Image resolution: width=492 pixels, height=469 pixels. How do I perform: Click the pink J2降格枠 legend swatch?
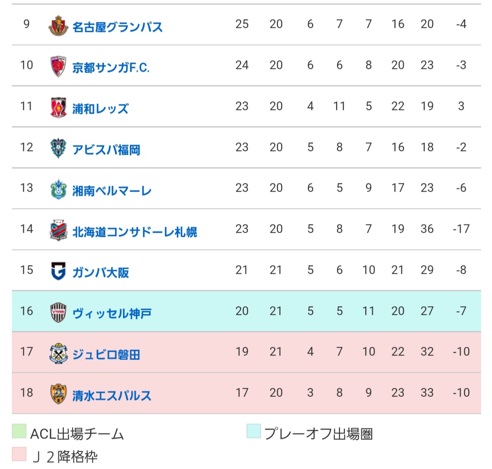19,454
